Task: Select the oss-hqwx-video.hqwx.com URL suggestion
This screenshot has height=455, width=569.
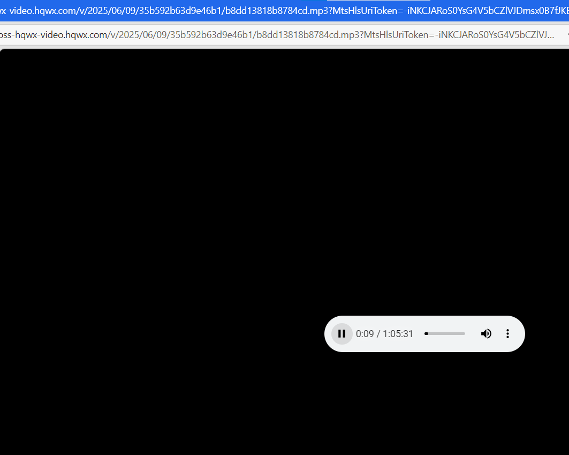Action: point(277,35)
